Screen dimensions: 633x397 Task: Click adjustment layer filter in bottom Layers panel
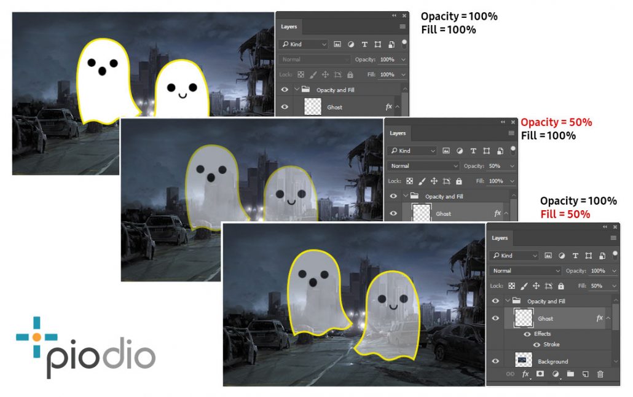[562, 255]
